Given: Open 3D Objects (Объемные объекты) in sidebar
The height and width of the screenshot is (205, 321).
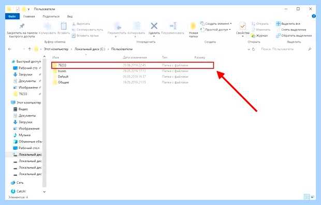Looking at the screenshot, I should 27,142.
